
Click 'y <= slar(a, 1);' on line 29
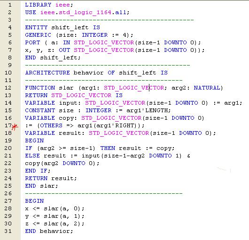[54, 216]
